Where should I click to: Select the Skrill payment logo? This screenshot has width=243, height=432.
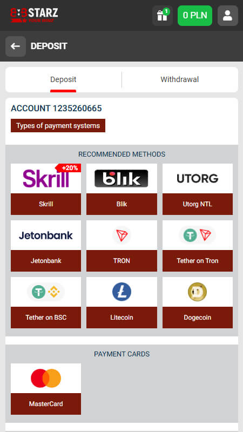click(x=46, y=179)
